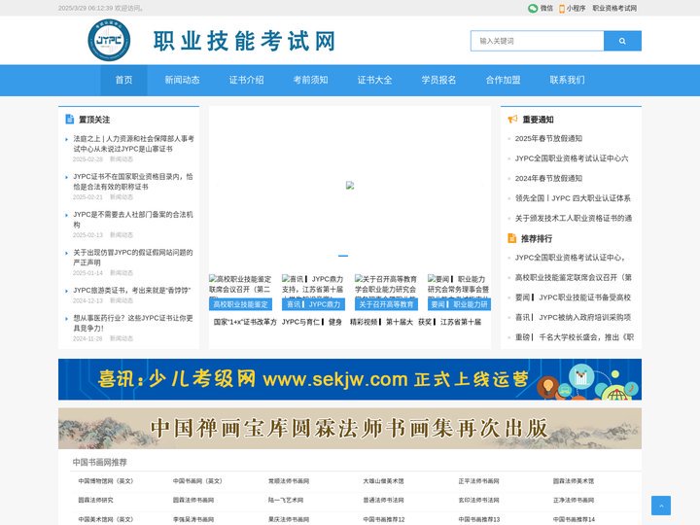
Task: Open 职业资格考试网 top link
Action: pyautogui.click(x=614, y=8)
